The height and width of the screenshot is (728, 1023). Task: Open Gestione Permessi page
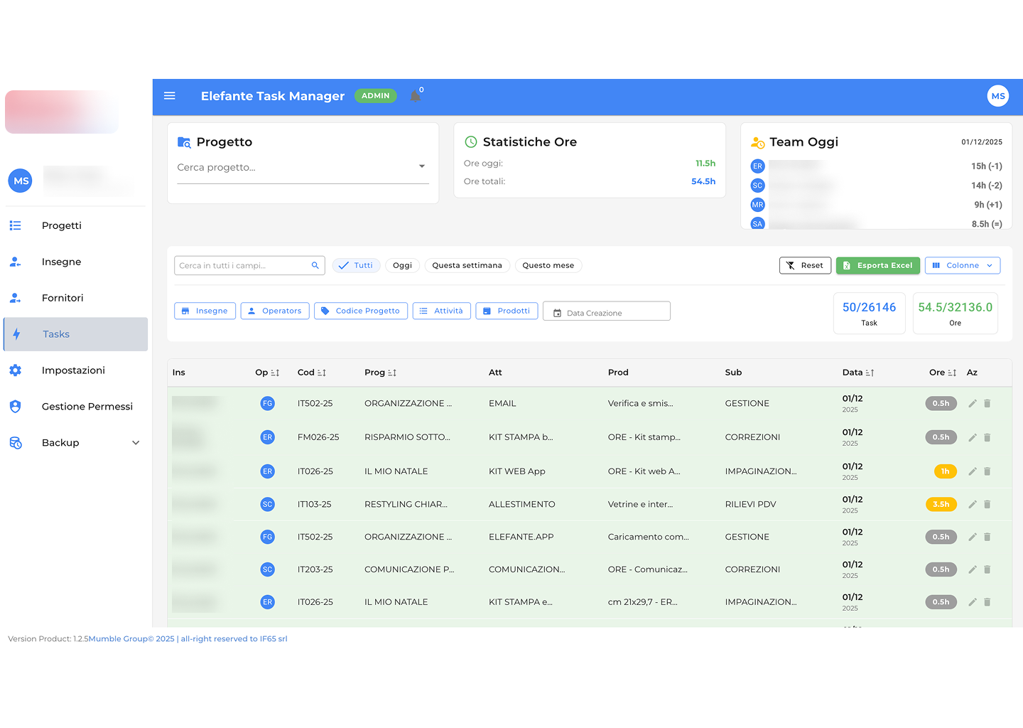[87, 407]
